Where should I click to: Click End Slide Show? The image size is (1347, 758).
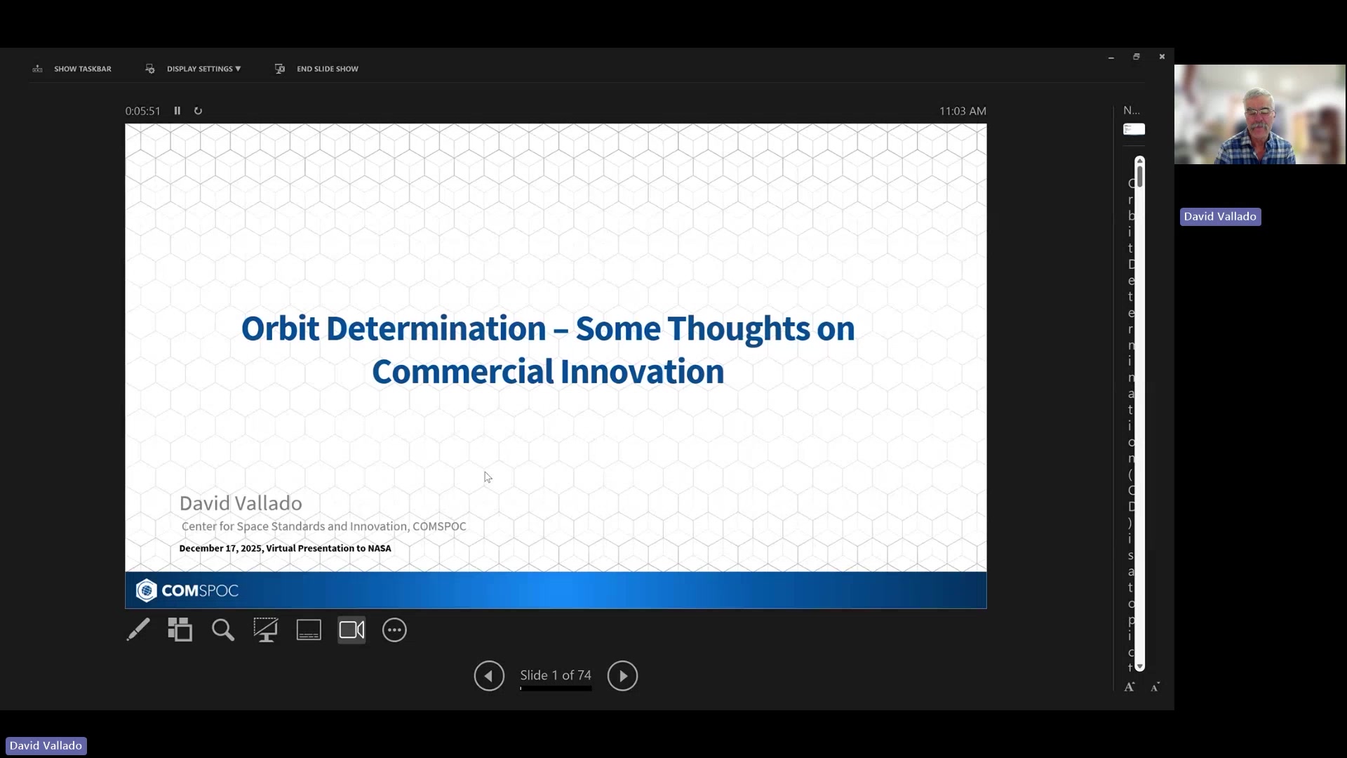(x=317, y=69)
